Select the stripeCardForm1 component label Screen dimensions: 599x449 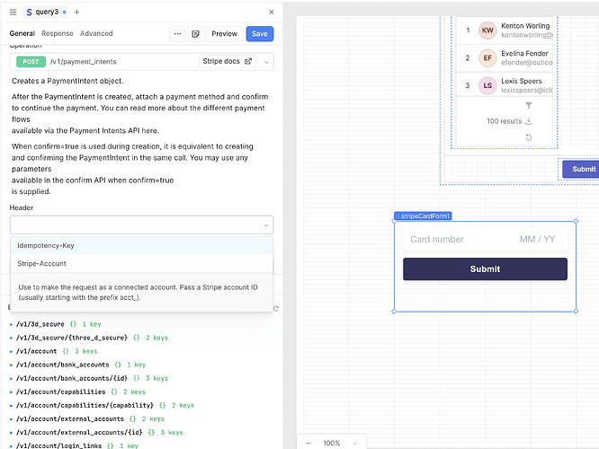click(x=423, y=216)
